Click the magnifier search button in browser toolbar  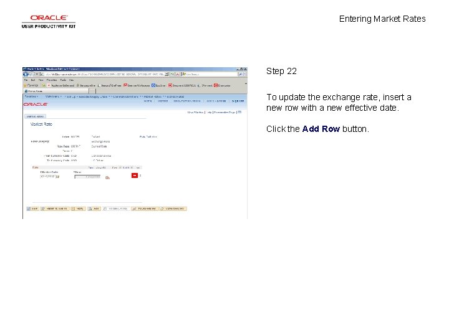241,74
